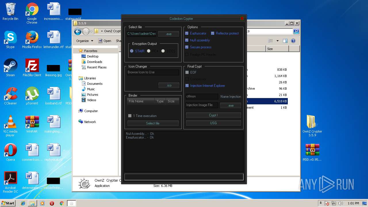Click Crypt ! button

213,115
